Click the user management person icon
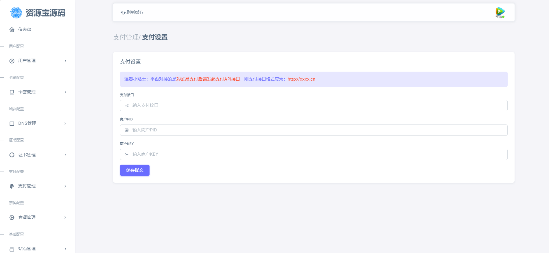Screen dimensions: 549x253 [x=12, y=61]
